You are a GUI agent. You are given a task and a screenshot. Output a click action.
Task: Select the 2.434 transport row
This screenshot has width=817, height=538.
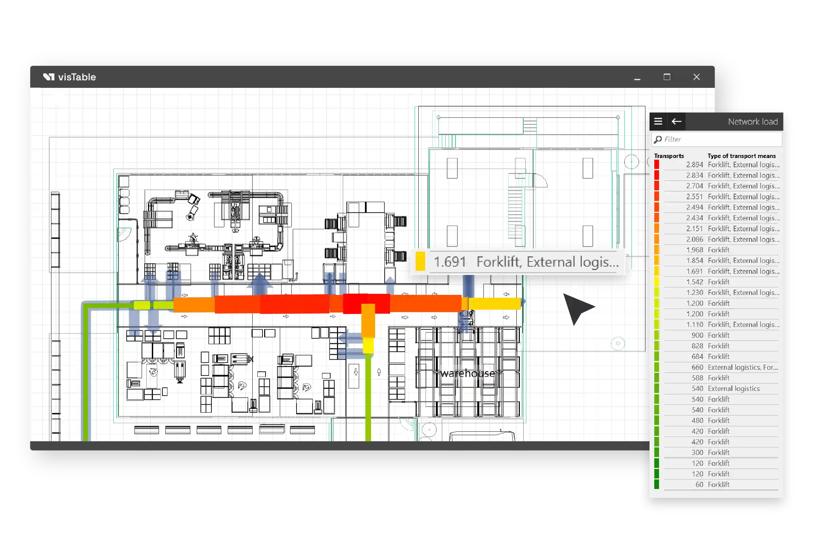(717, 218)
